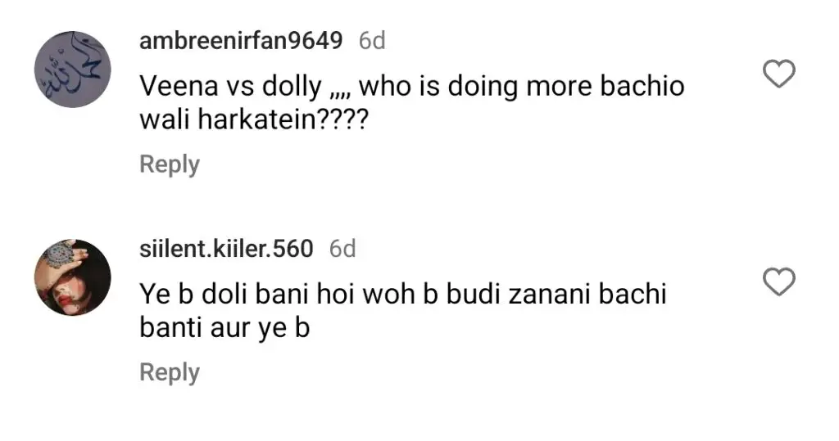Click the 6d timestamp beside ambreenirfan9649
Viewport: 839px width, 441px height.
372,41
